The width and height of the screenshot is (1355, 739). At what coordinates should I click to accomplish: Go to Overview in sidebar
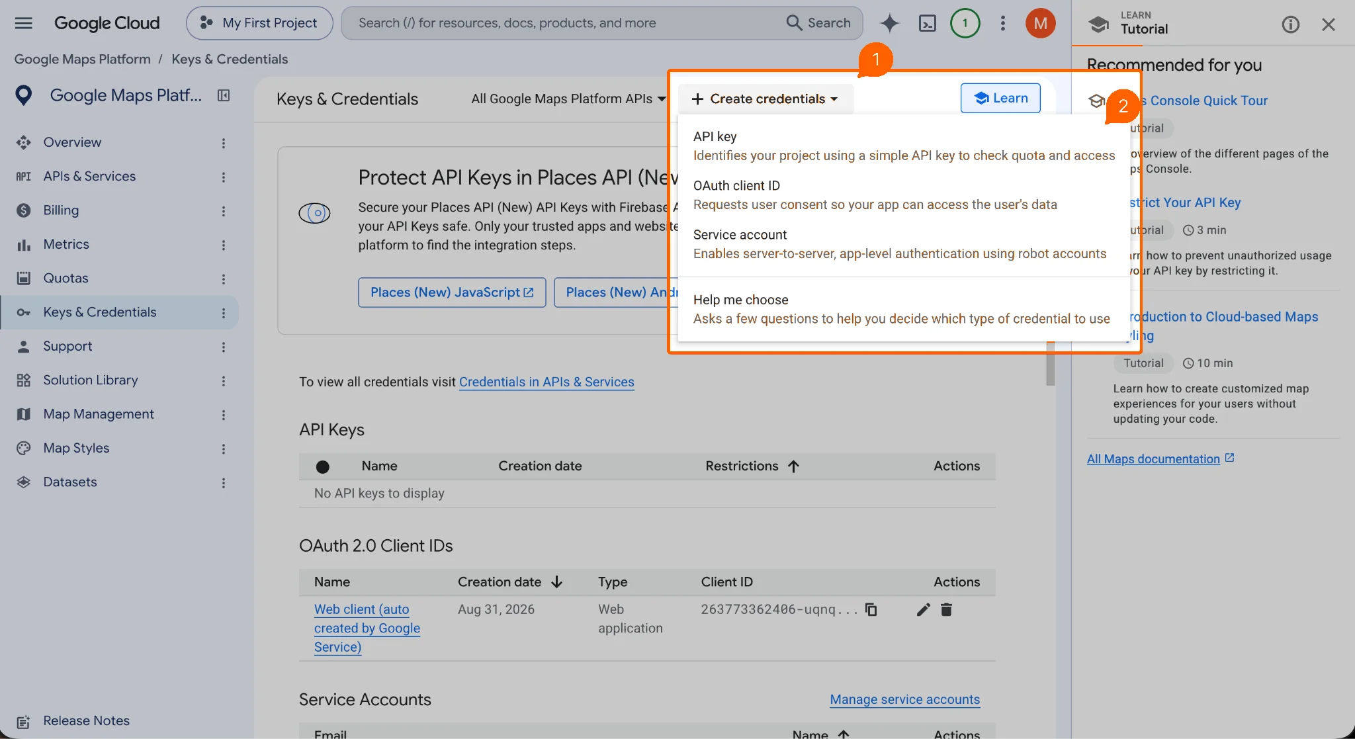coord(72,142)
